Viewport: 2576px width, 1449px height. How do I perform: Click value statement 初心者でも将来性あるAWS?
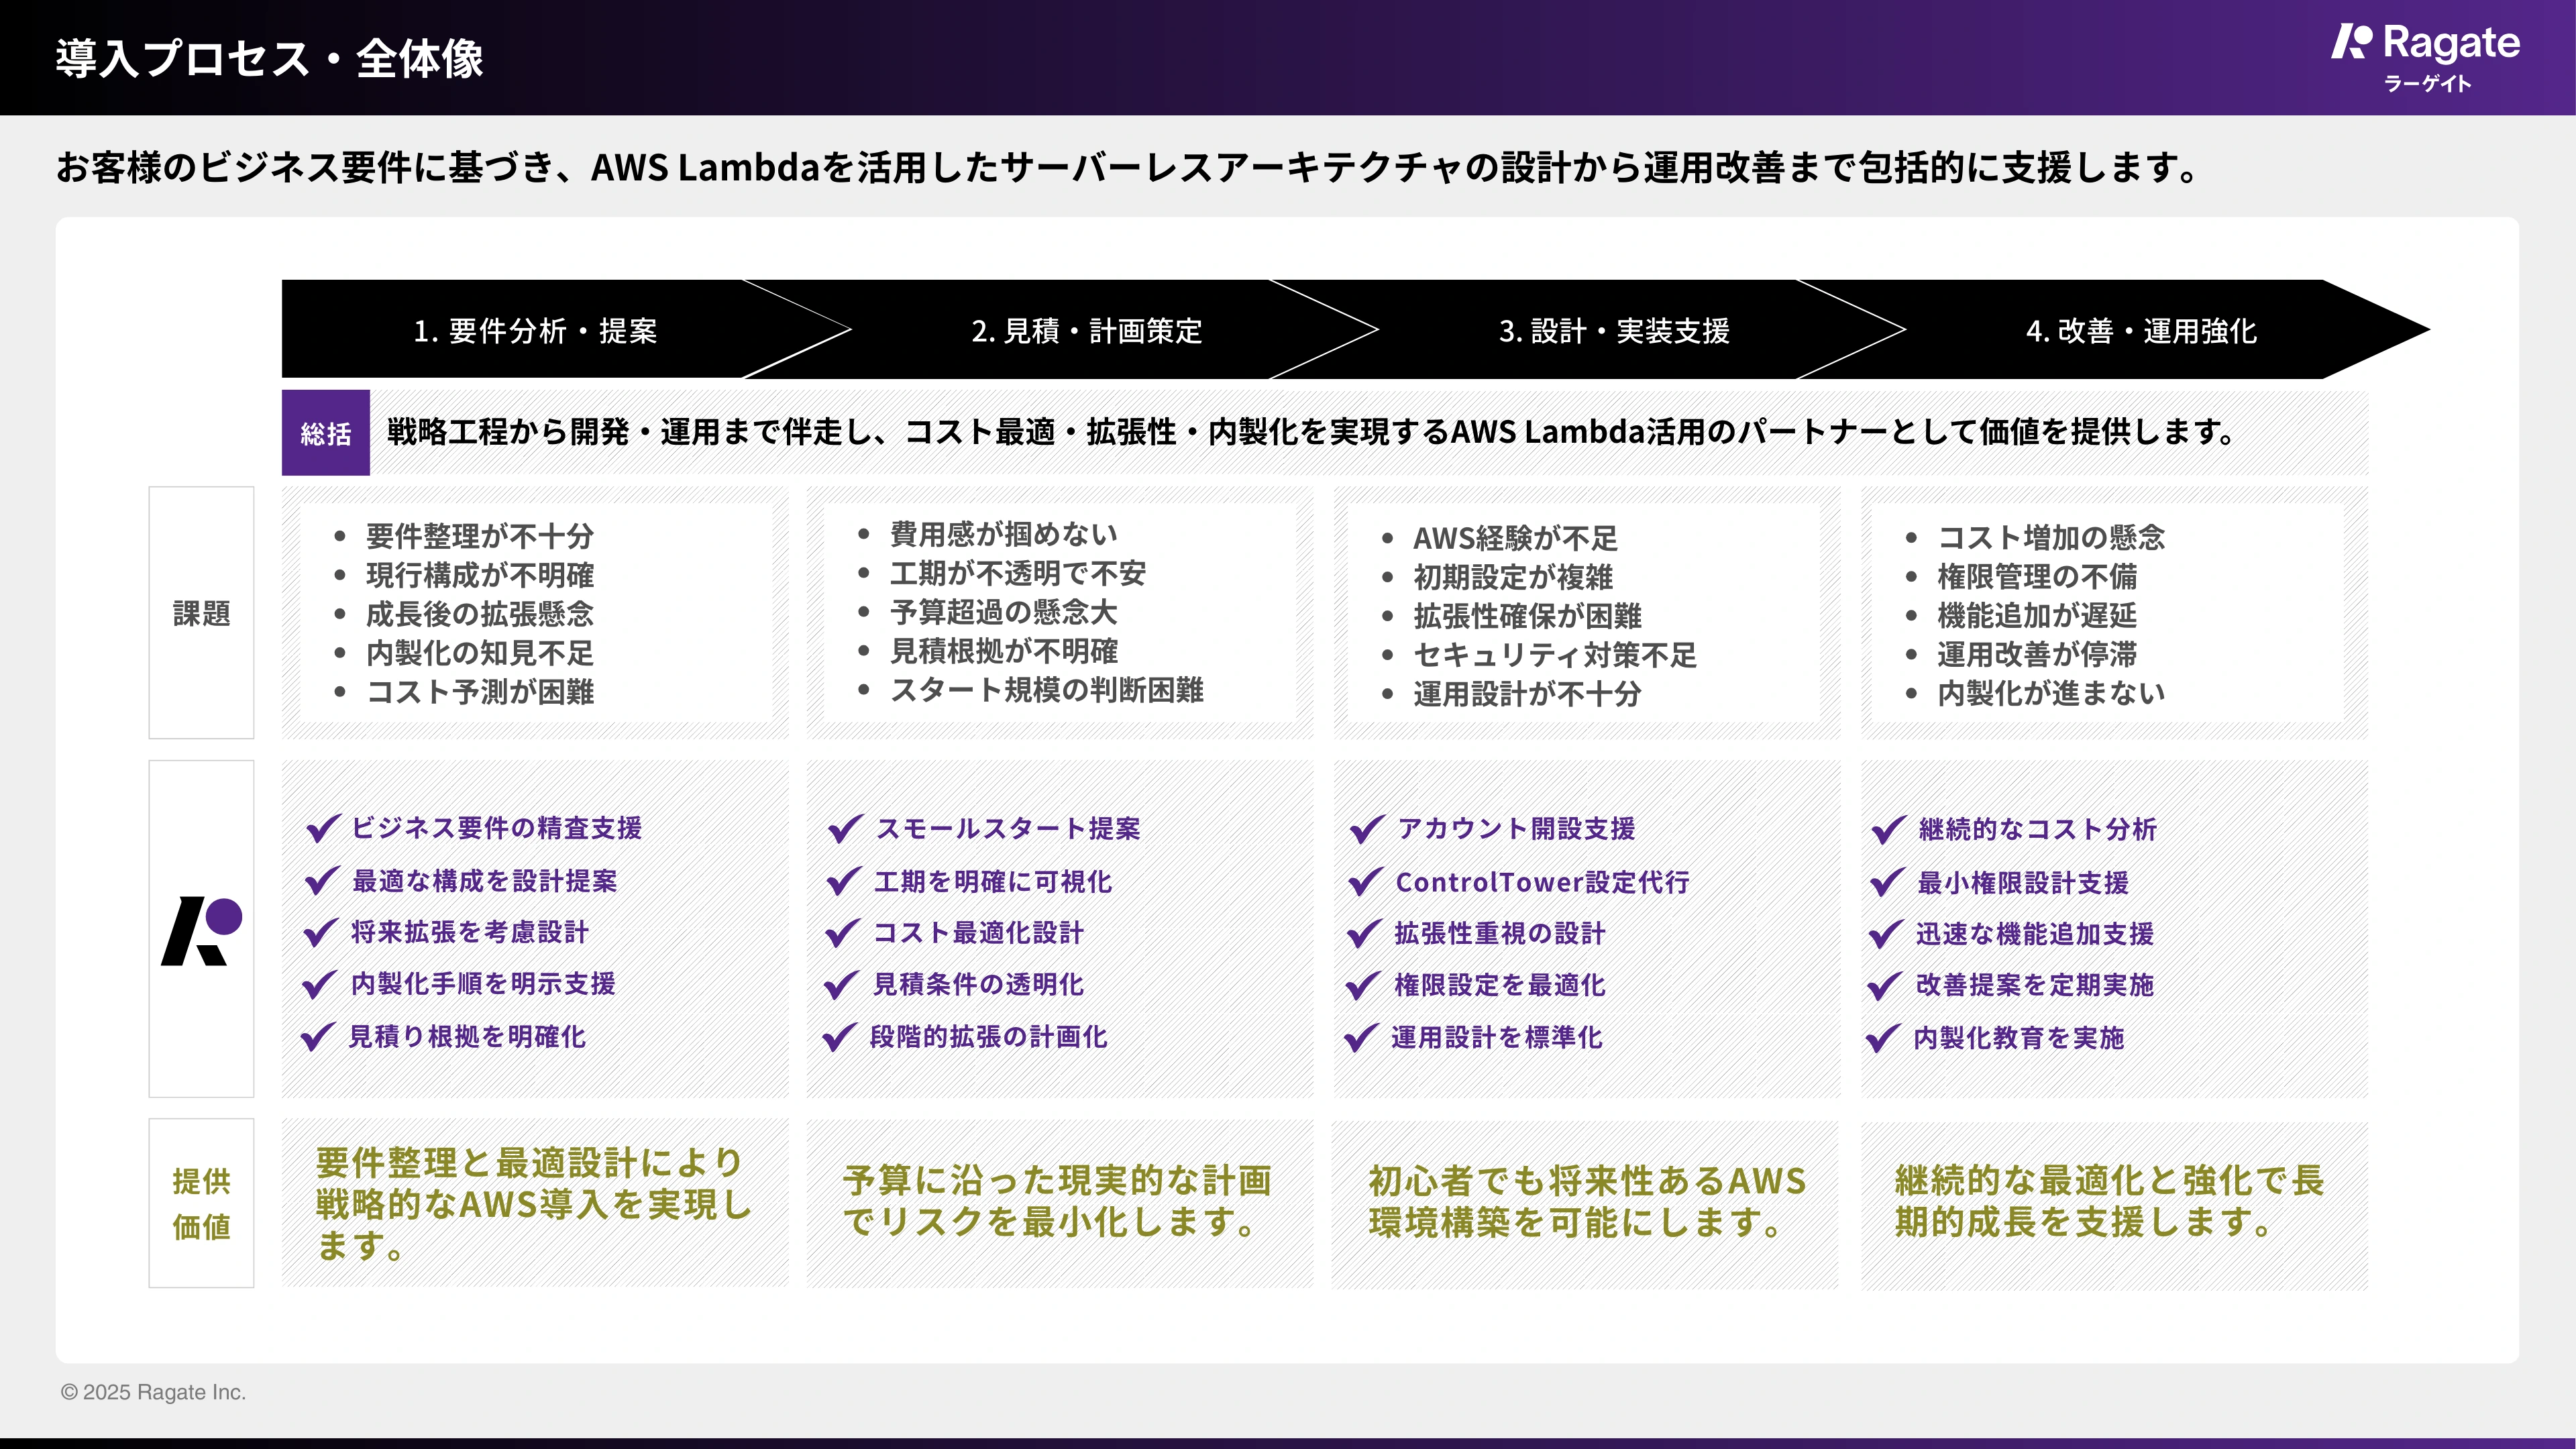pos(1587,1201)
